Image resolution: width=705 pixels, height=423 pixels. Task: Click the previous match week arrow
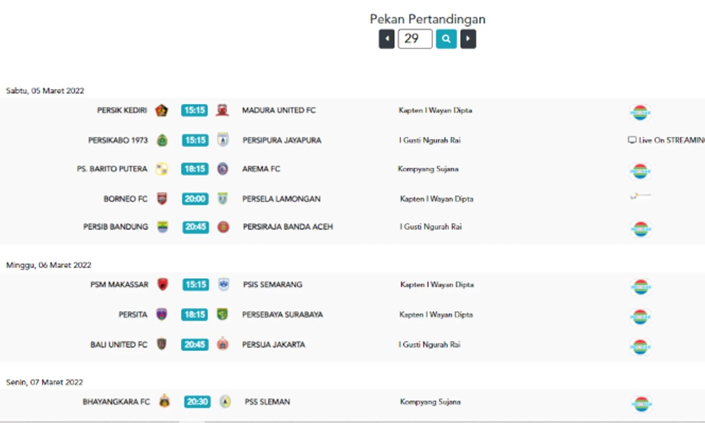tap(386, 39)
